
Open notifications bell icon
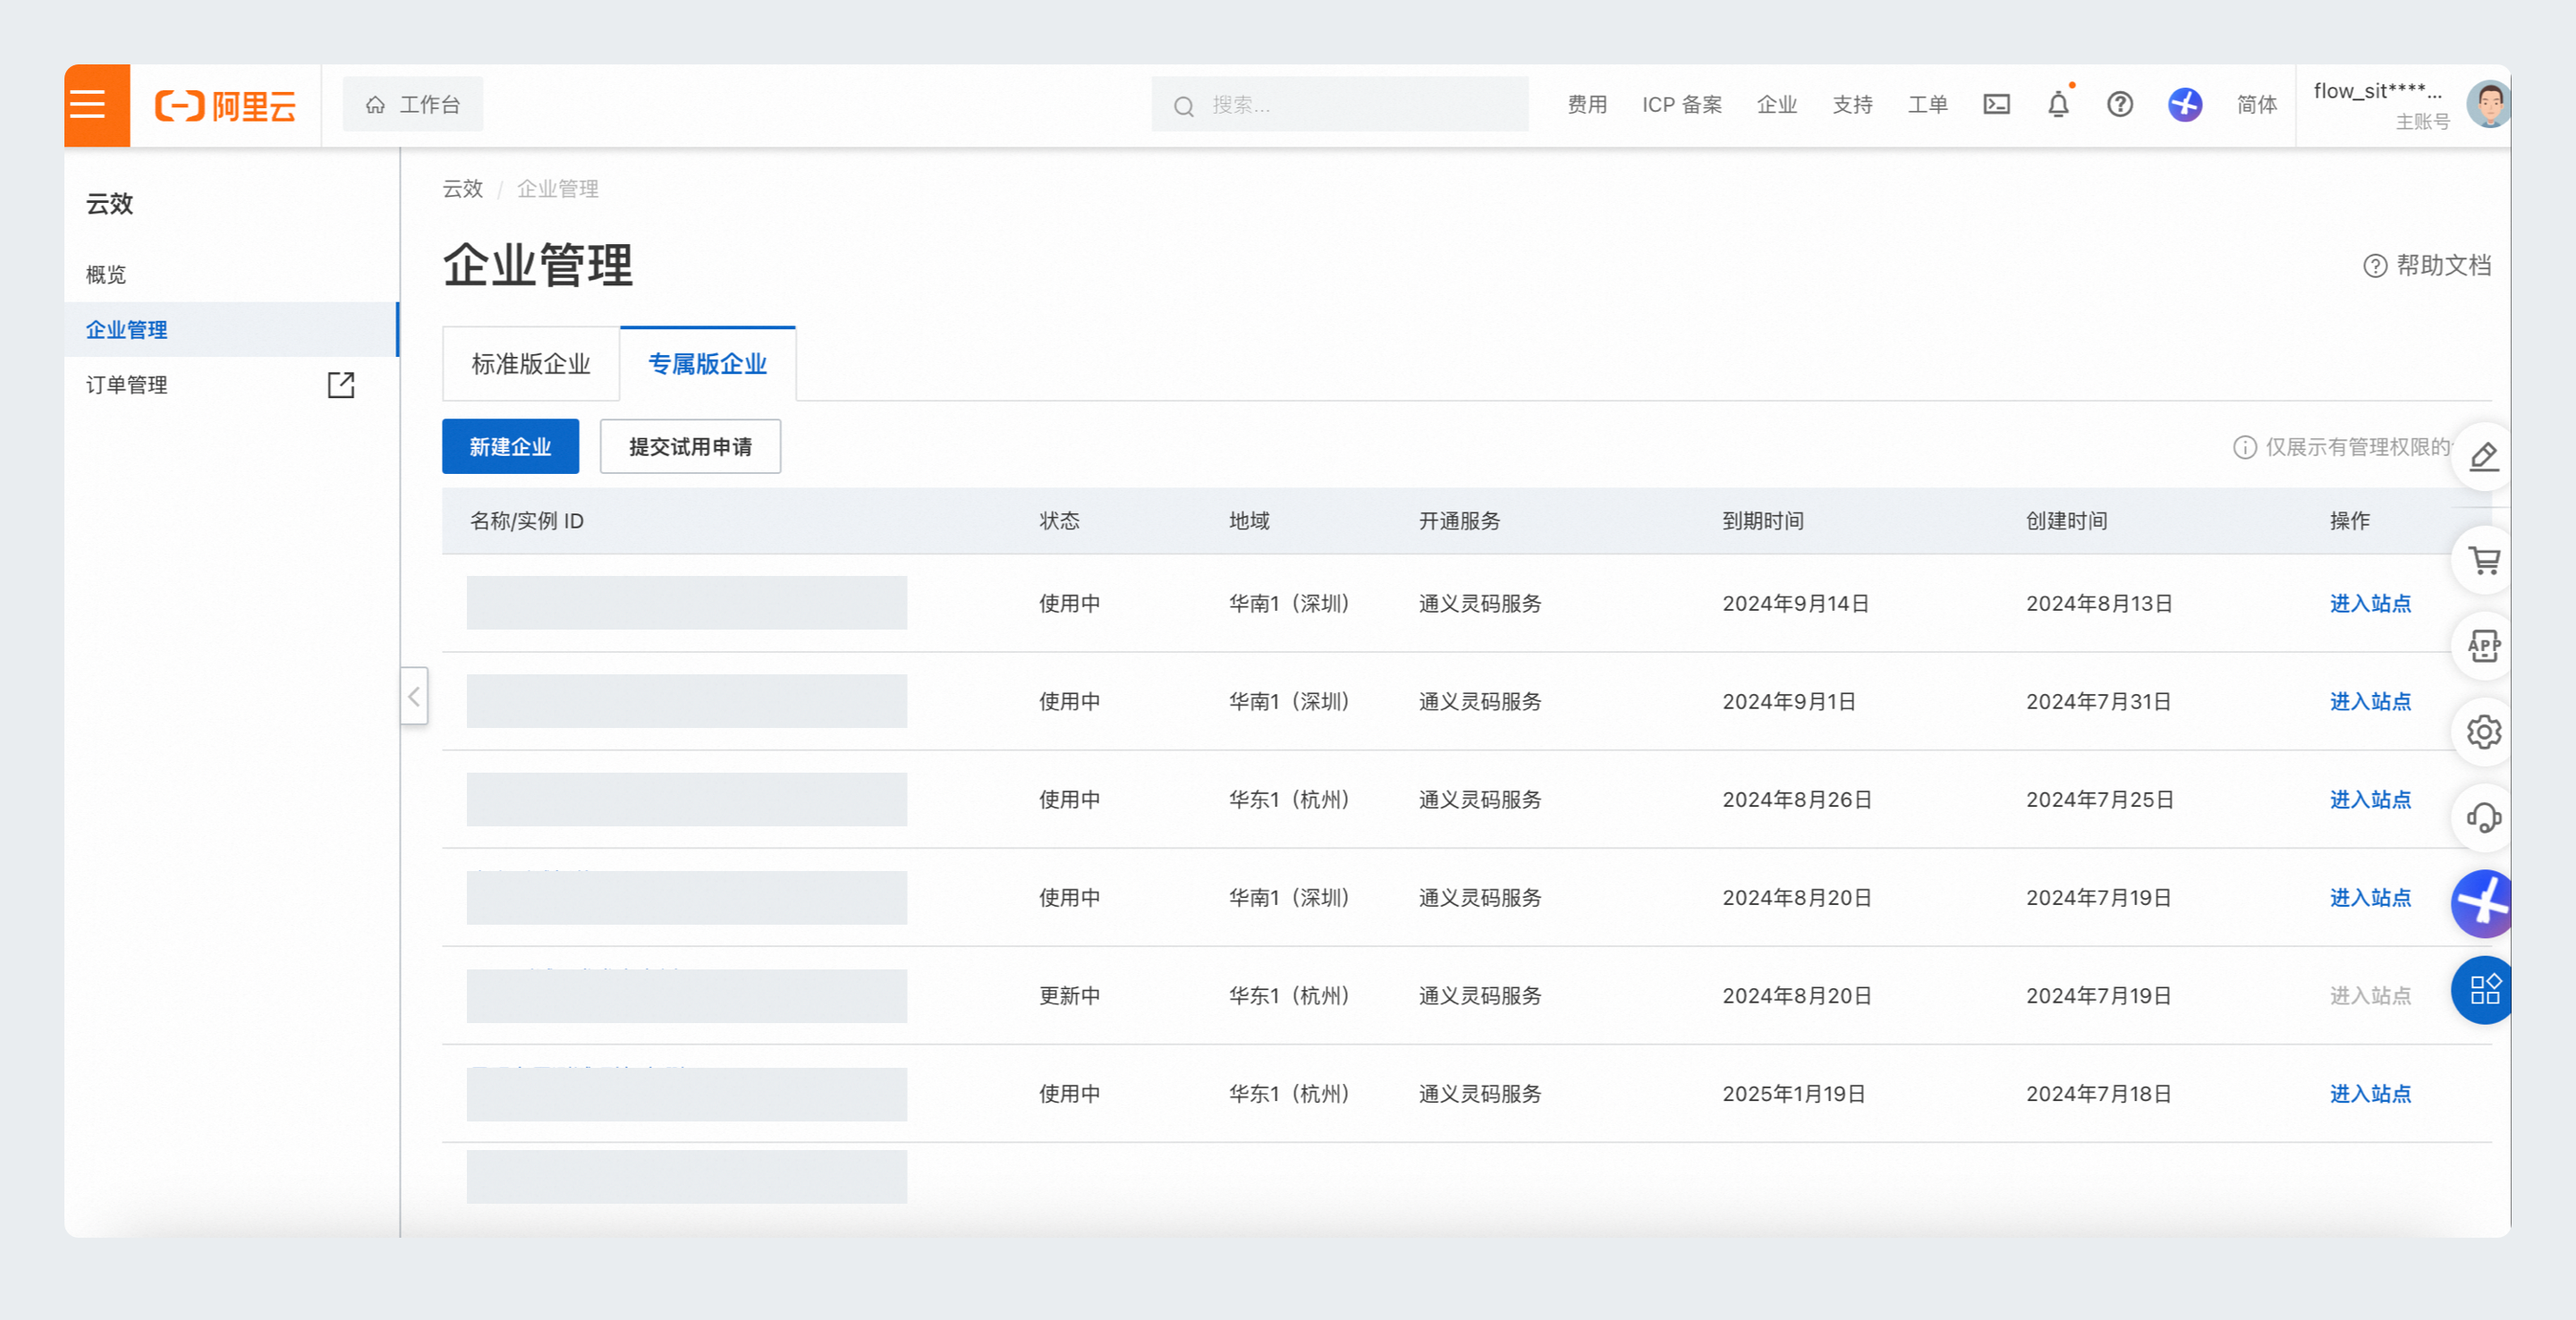point(2058,104)
